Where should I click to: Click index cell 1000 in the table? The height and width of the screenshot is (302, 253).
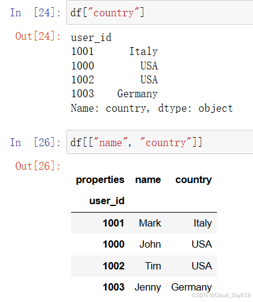pos(113,244)
